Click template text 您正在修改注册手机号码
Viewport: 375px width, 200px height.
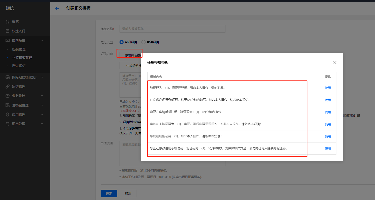click(218, 149)
